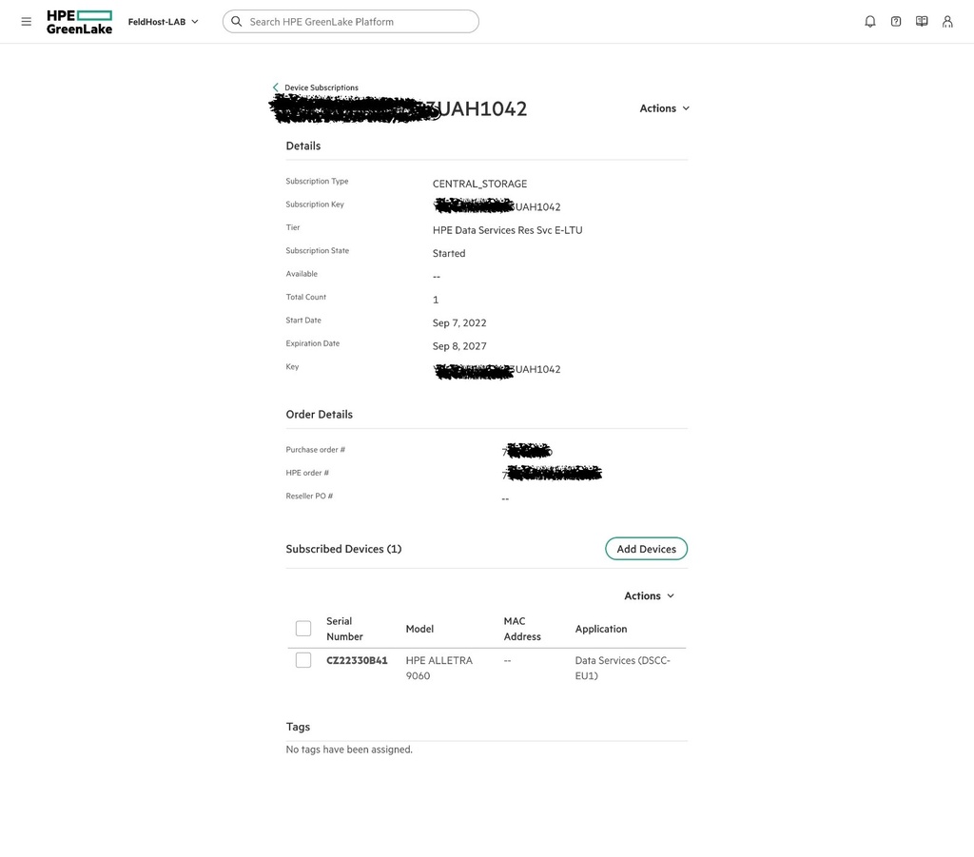This screenshot has height=857, width=974.
Task: Click start date Sep 7, 2022
Action: pos(459,323)
